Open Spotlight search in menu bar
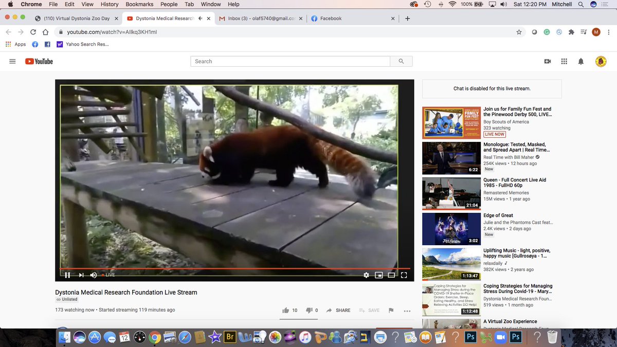 (x=580, y=4)
